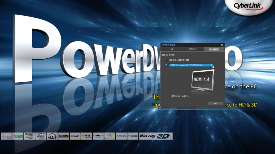This screenshot has width=275, height=154.
Task: Click the BDXL logo badge
Action: (x=75, y=136)
